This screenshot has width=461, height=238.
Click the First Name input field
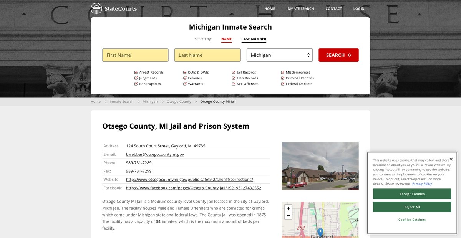[135, 55]
